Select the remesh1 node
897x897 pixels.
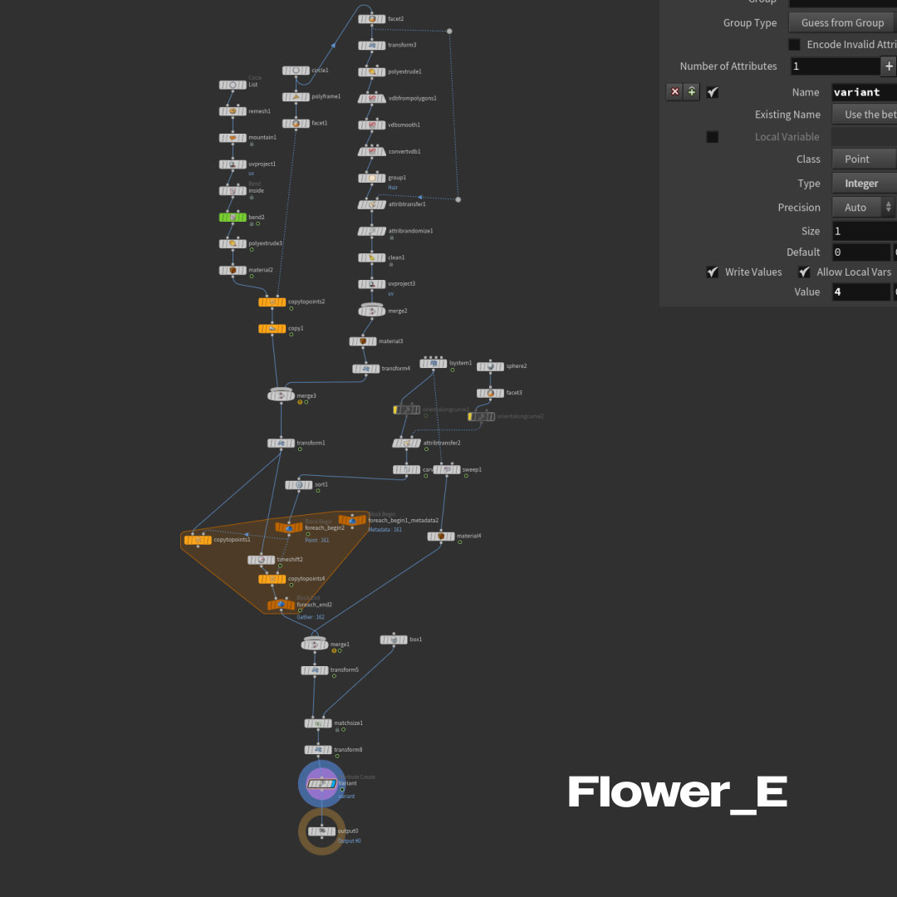[x=233, y=111]
